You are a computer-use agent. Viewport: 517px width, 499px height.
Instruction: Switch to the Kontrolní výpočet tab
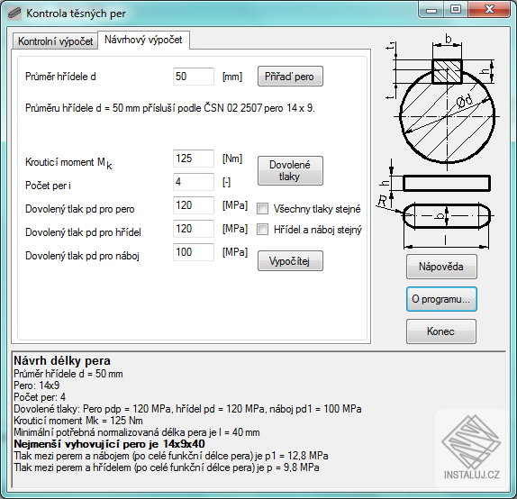55,41
